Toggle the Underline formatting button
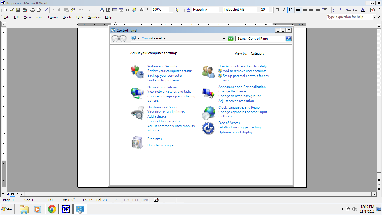The width and height of the screenshot is (382, 215). point(290,10)
